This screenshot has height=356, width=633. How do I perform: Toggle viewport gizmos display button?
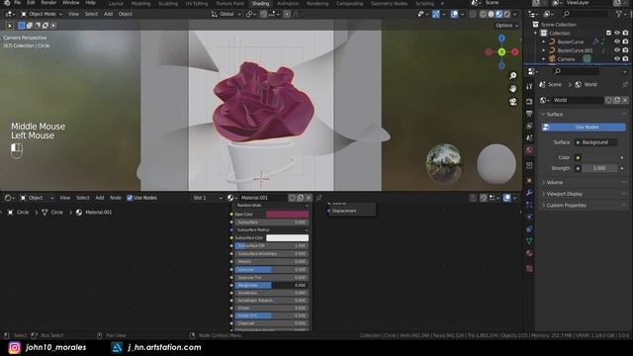point(436,14)
